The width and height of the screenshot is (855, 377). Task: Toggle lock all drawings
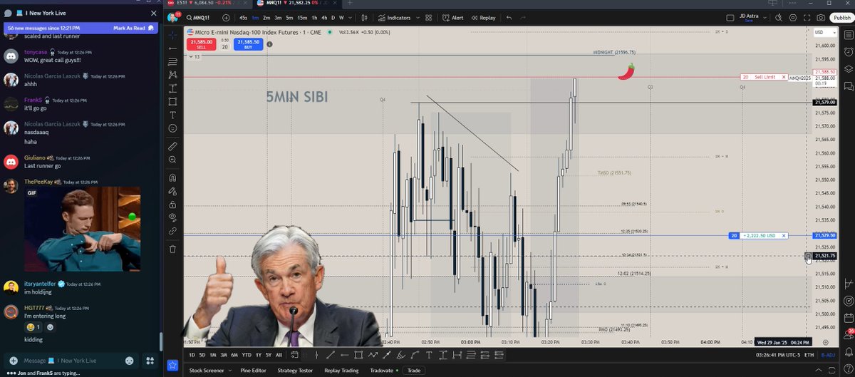172,205
